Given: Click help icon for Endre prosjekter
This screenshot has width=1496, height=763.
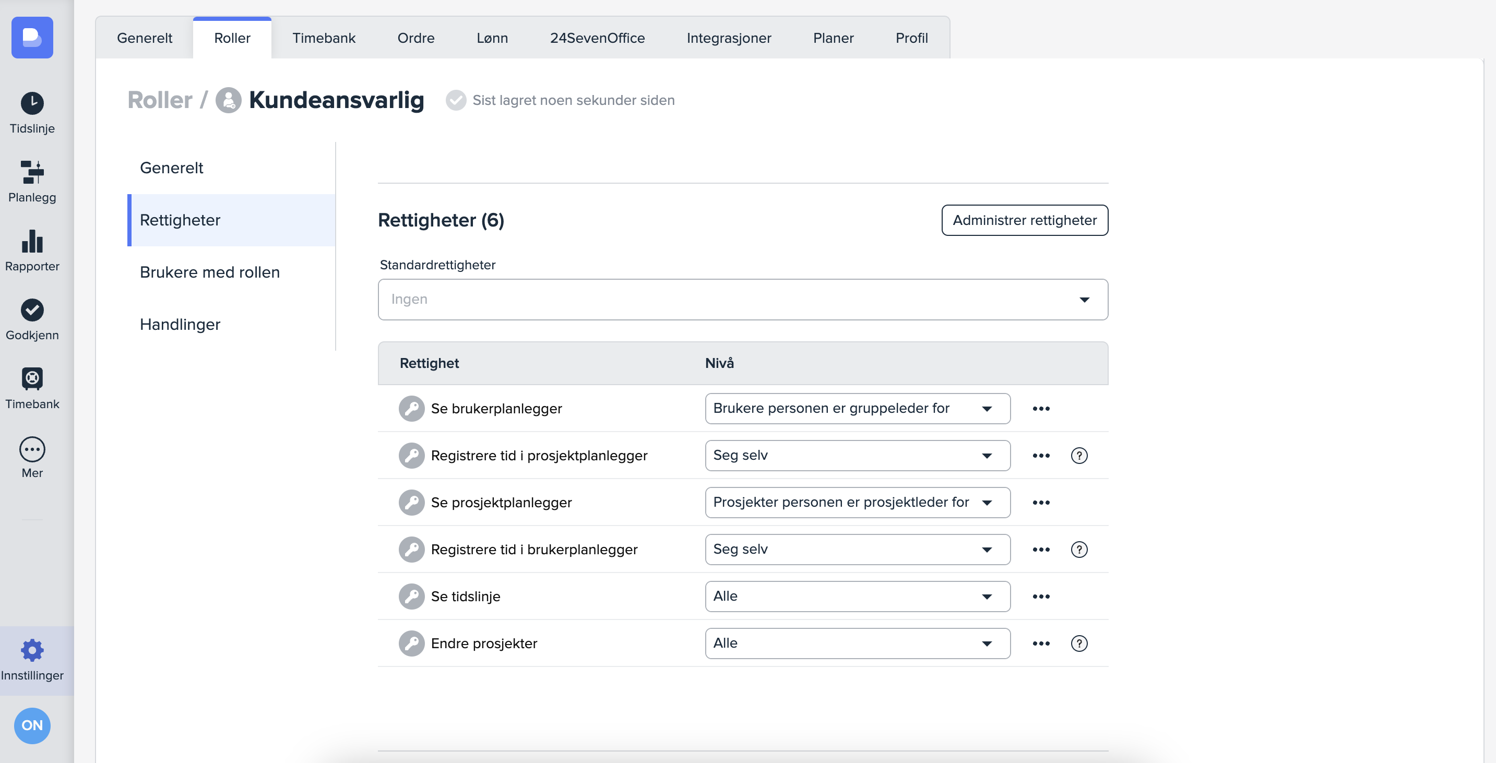Looking at the screenshot, I should point(1078,643).
